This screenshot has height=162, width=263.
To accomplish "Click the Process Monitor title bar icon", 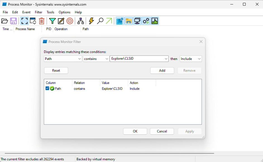I will pos(4,4).
